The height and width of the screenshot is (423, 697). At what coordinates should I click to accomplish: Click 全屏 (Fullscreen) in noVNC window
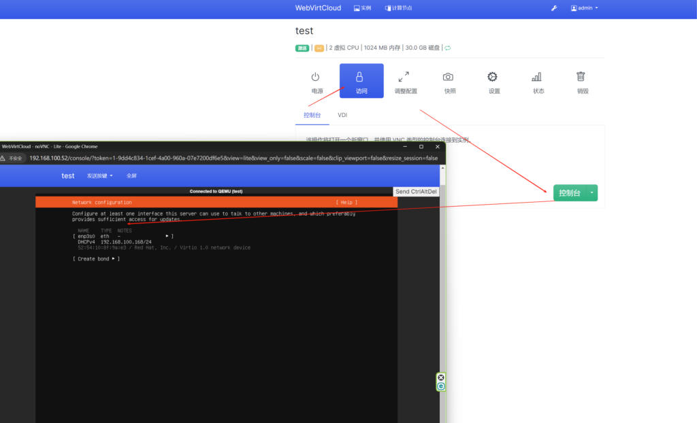pyautogui.click(x=131, y=175)
